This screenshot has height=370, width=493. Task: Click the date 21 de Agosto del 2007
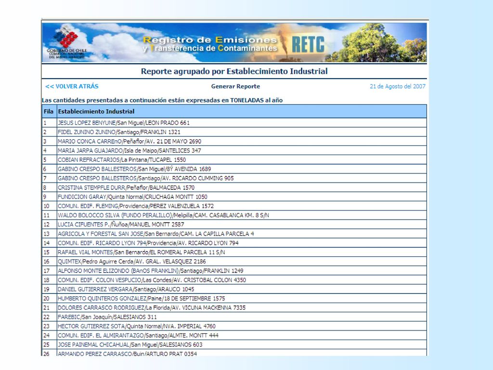point(397,86)
